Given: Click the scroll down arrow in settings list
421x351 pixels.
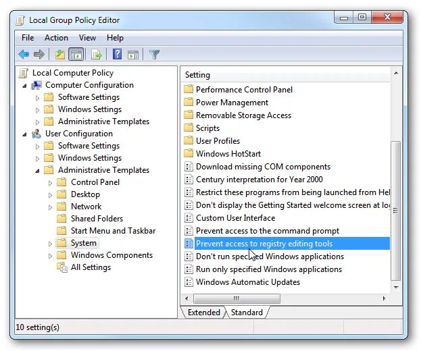Looking at the screenshot, I should 396,287.
